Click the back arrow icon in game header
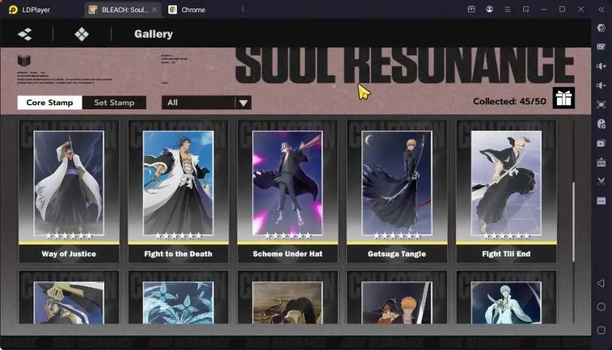The width and height of the screenshot is (612, 350). (x=25, y=34)
